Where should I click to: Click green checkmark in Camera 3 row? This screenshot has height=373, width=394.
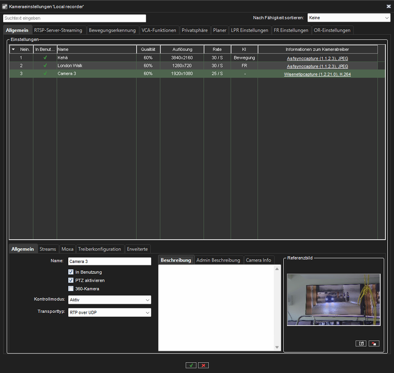(45, 74)
